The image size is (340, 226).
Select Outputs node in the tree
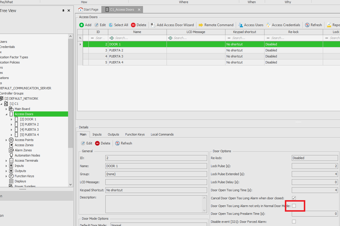coord(20,171)
